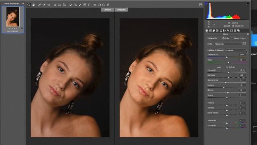This screenshot has height=145, width=257.
Task: Open the Effects fx panel icon
Action: (x=228, y=31)
